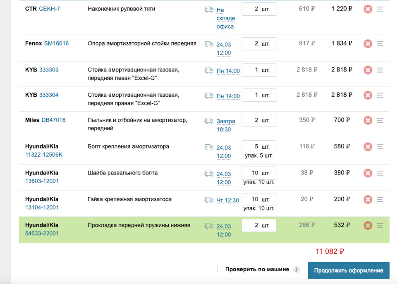Open the row menu for Hyundai/Kia 11322-12506K
This screenshot has height=284, width=397.
click(380, 147)
